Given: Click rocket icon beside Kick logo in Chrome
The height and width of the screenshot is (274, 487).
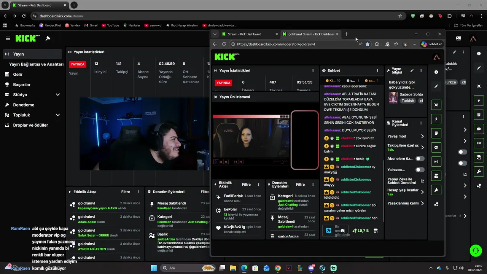Looking at the screenshot, I should coord(48,38).
